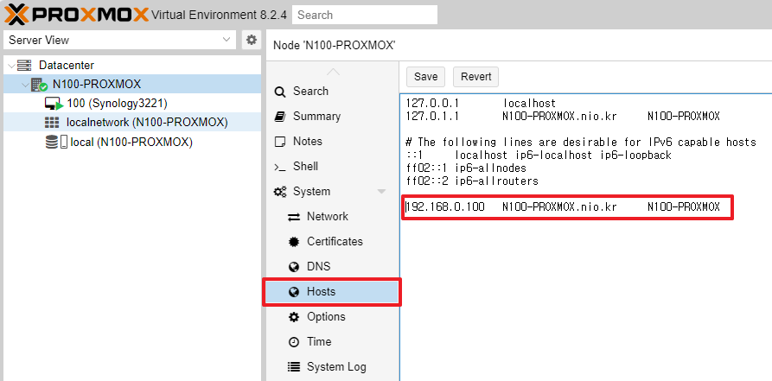Collapse the System submenu arrow
The height and width of the screenshot is (381, 772).
tap(381, 192)
